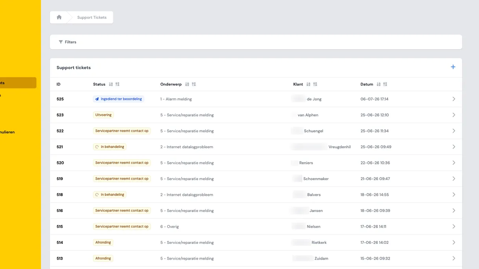Viewport: 479px width, 269px height.
Task: Click ticket ID 525
Action: (60, 99)
